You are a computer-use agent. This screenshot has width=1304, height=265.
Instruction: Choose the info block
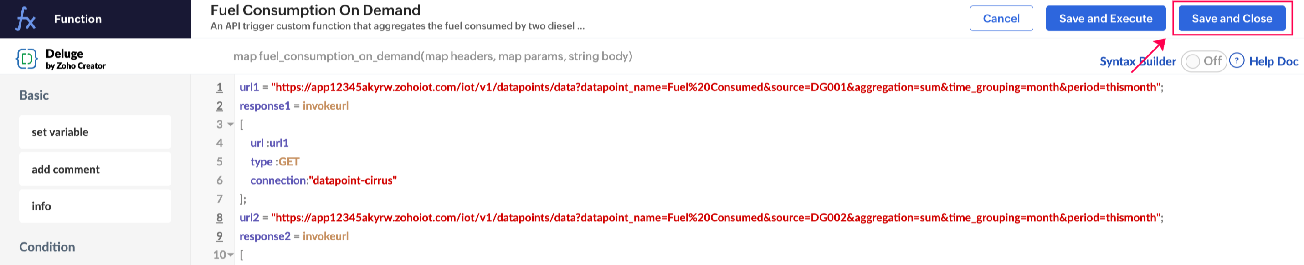coord(95,206)
